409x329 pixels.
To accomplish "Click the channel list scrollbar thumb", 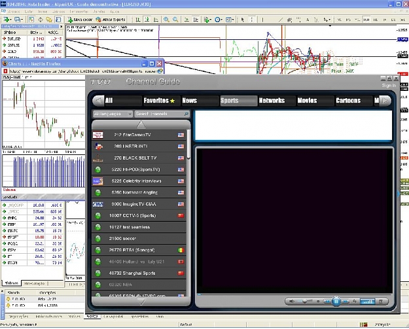I will tap(189, 145).
